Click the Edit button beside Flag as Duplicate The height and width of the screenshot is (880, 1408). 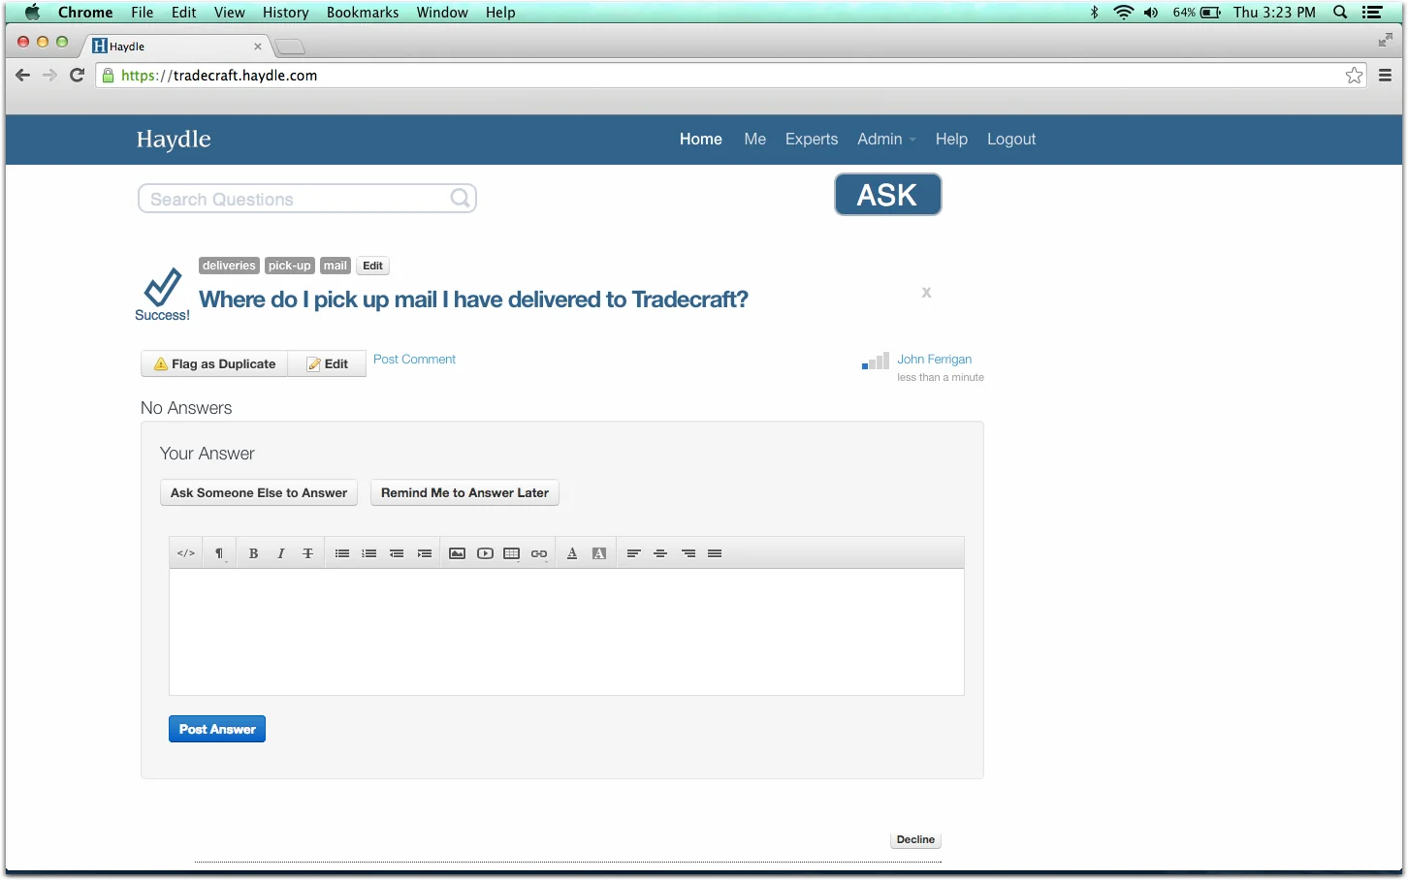click(x=328, y=363)
